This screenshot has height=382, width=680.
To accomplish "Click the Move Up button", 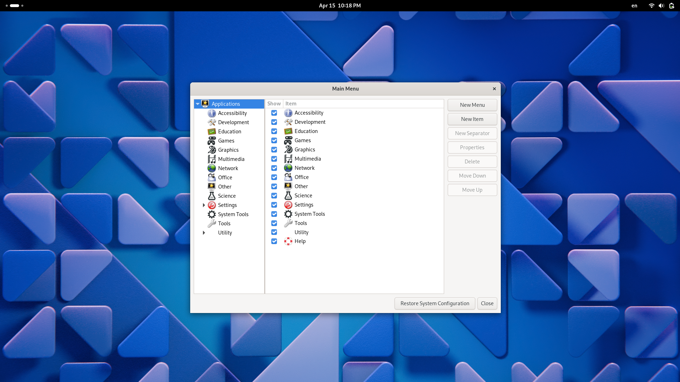I will tap(472, 190).
